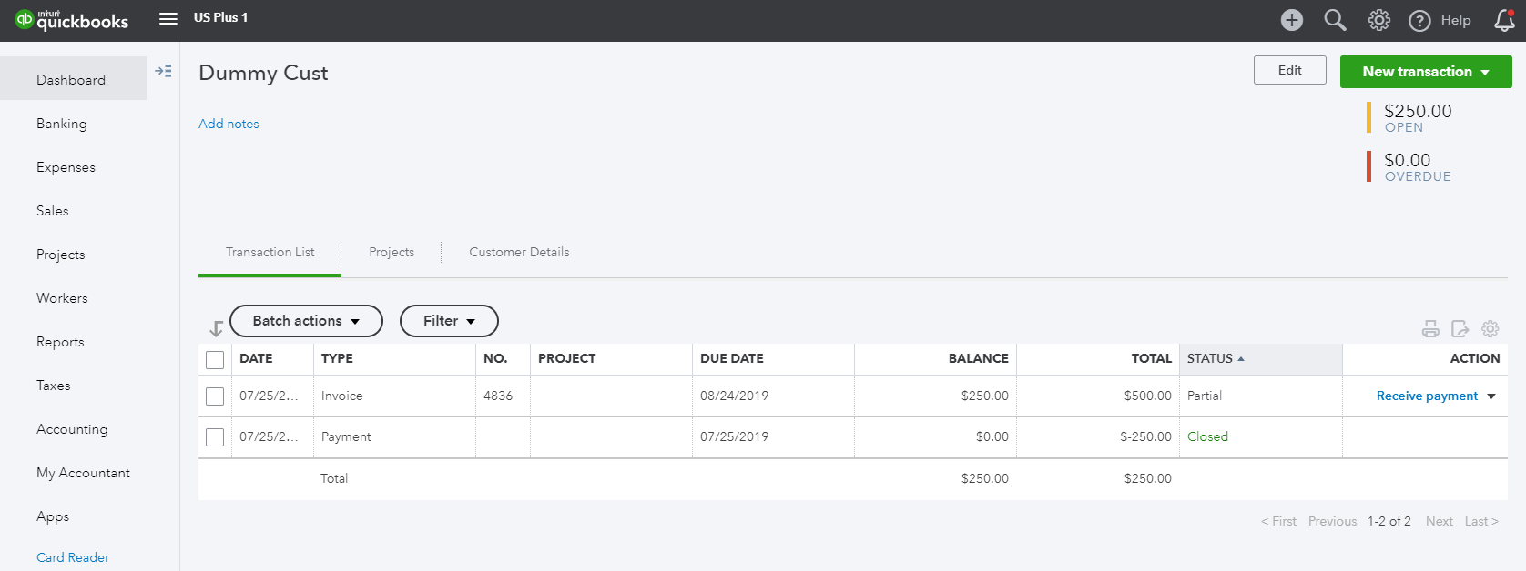Image resolution: width=1526 pixels, height=571 pixels.
Task: Select the Invoice 4836 row checkbox
Action: (215, 396)
